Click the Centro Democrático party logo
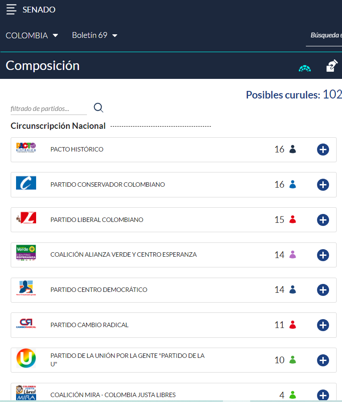Screen dimensions: 342x402 [26, 289]
